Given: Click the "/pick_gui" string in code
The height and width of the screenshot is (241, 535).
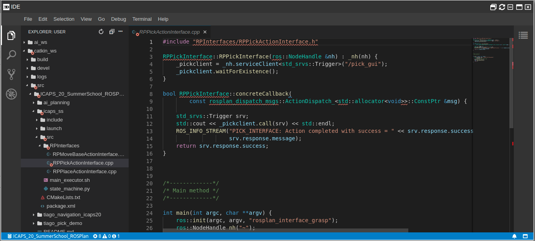Looking at the screenshot, I should pos(363,64).
